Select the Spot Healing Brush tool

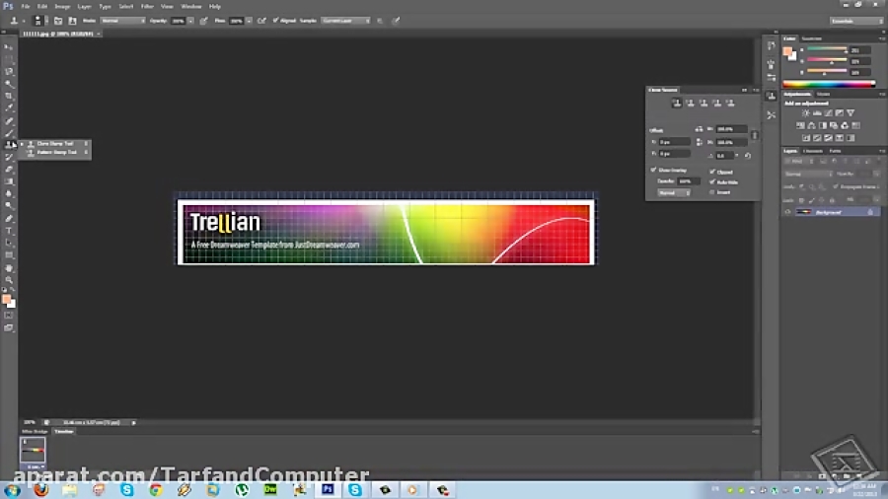pyautogui.click(x=9, y=121)
